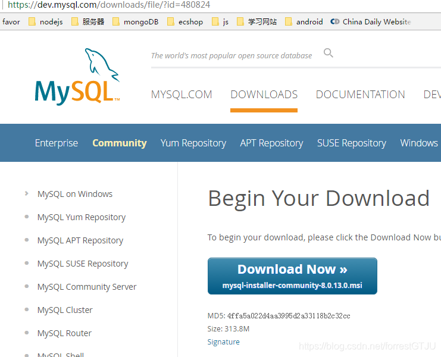Open the 服务器 bookmark folder
Viewport: 441px width, 357px height.
coord(87,21)
